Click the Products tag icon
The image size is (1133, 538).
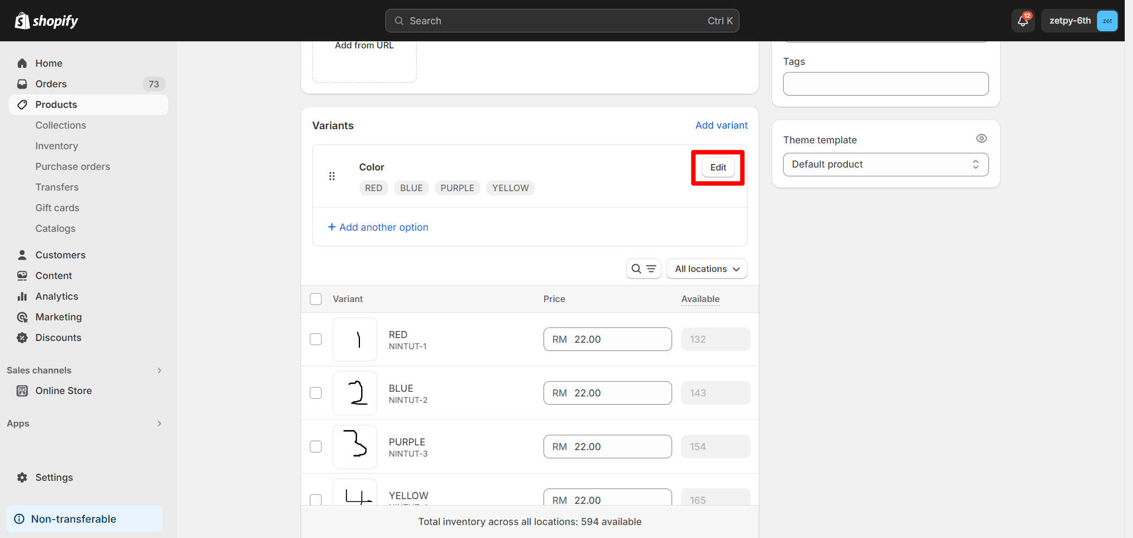[22, 104]
